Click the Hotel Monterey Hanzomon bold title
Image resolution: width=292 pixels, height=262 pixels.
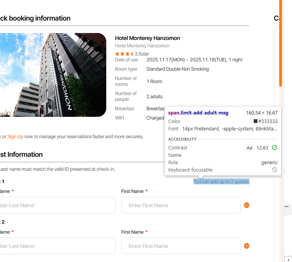tap(147, 38)
